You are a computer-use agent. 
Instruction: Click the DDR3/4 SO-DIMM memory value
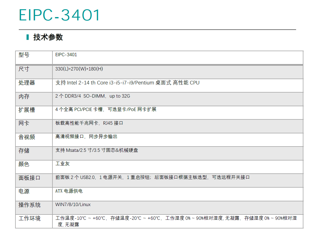click(x=93, y=96)
